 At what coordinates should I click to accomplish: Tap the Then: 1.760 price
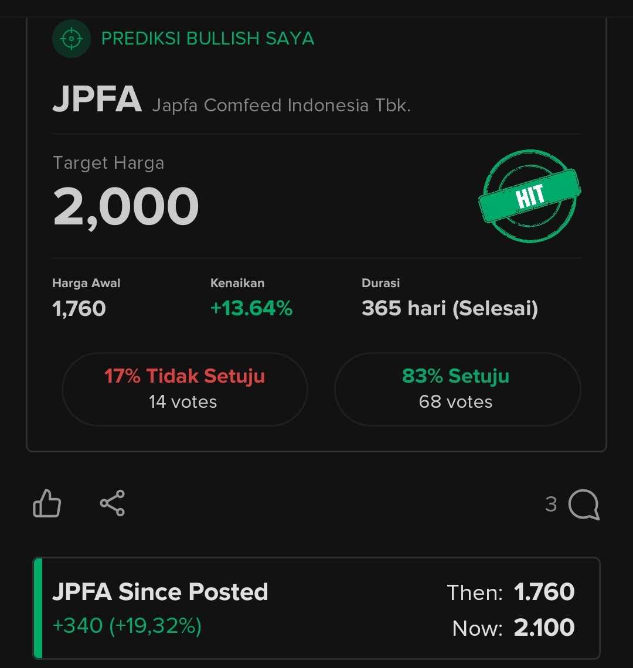(x=511, y=592)
